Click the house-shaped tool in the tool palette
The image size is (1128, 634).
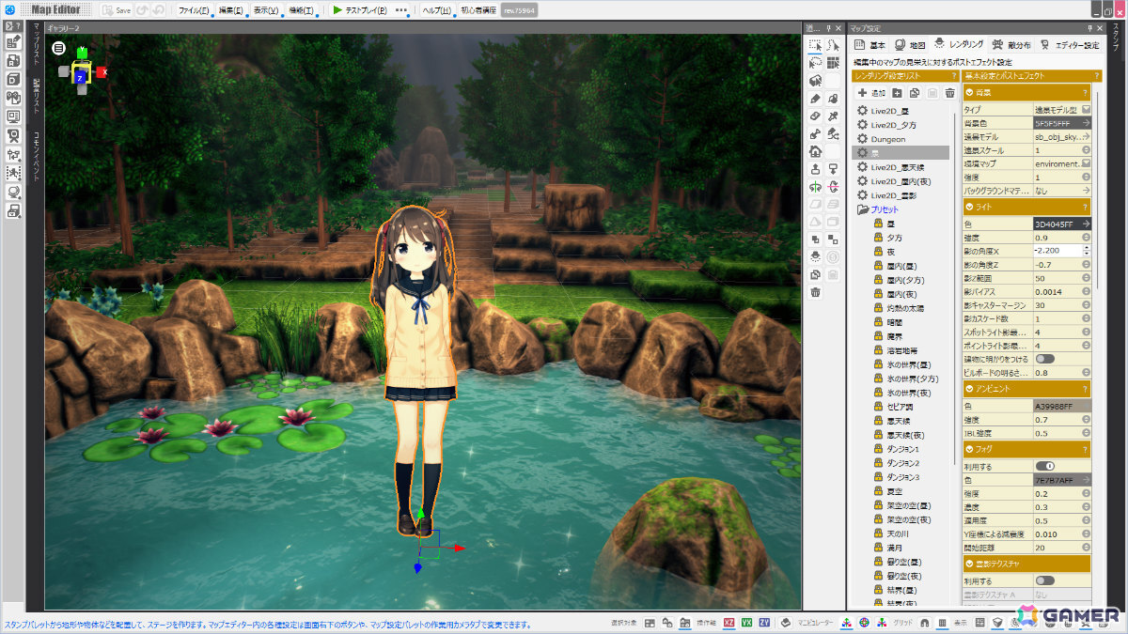[x=815, y=151]
